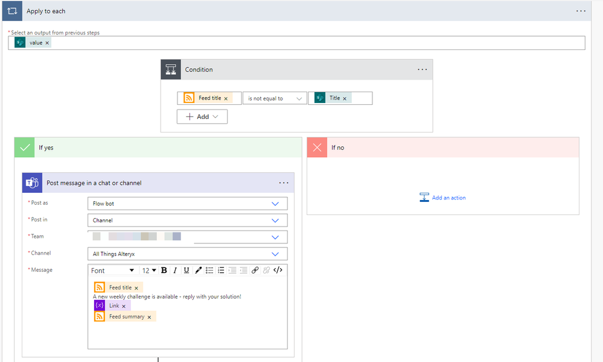
Task: Expand the Post in dropdown
Action: click(x=275, y=220)
